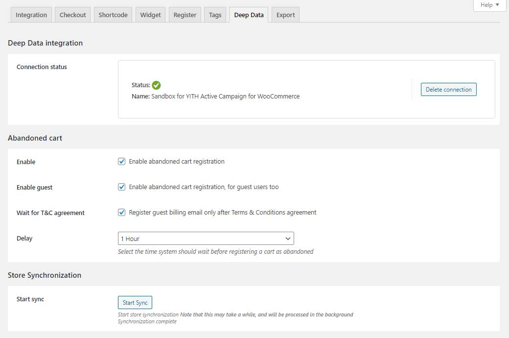509x338 pixels.
Task: Toggle the Terms & Conditions agreement checkbox
Action: tap(122, 212)
